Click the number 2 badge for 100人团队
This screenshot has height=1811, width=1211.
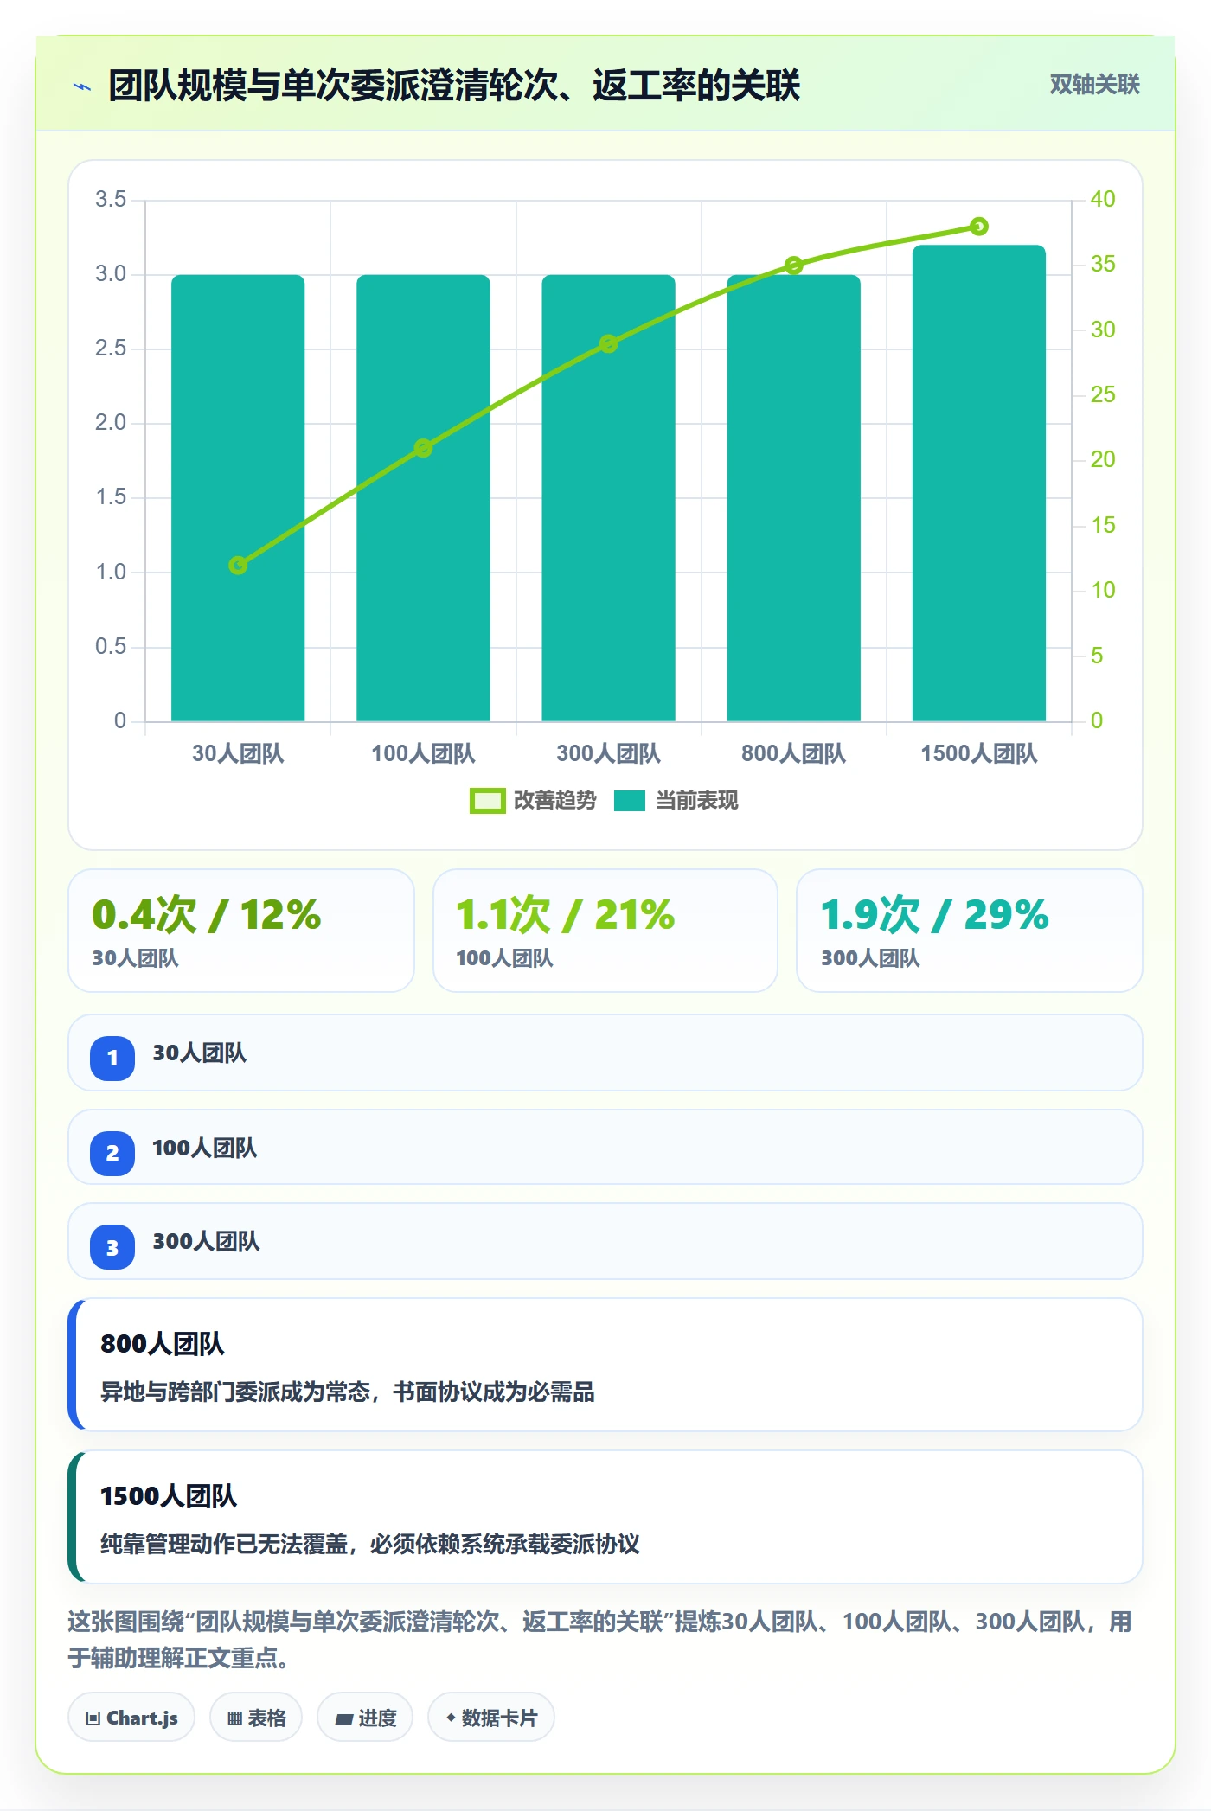pos(112,1154)
